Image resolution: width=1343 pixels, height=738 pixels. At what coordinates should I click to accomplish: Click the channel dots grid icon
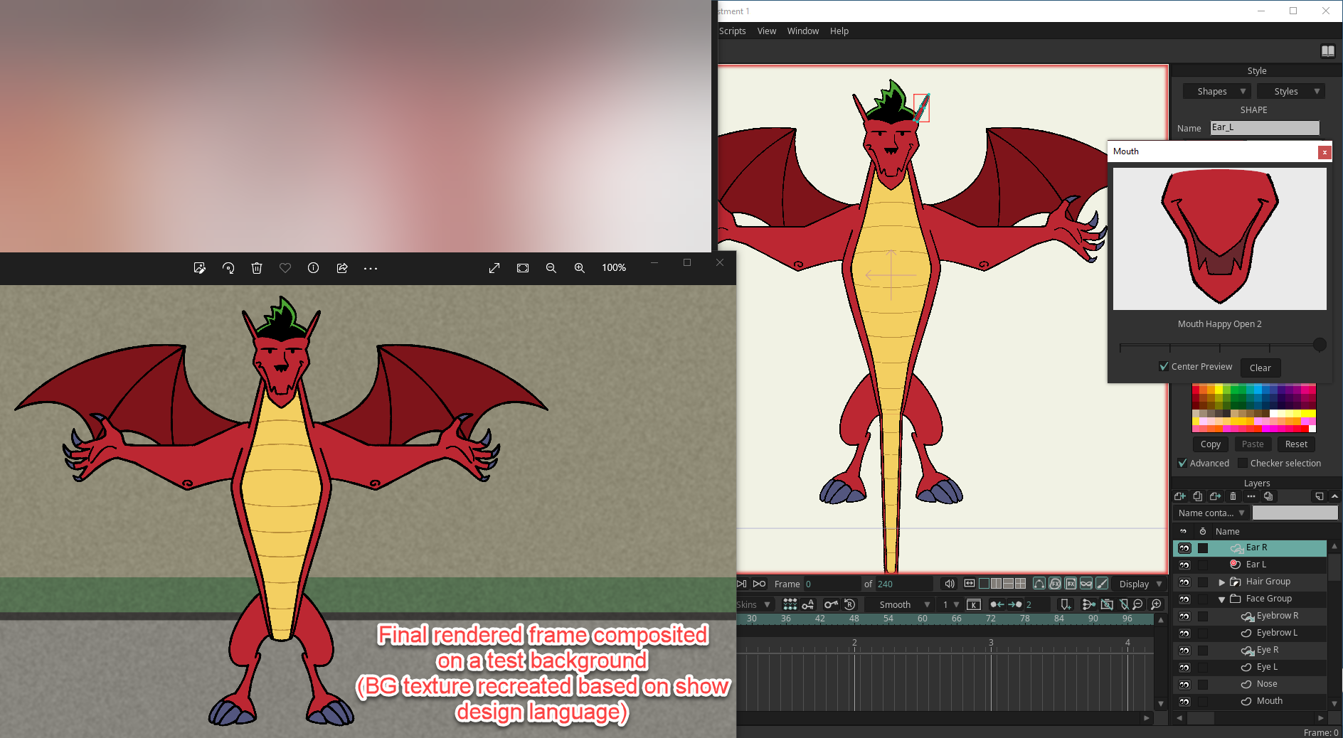790,604
